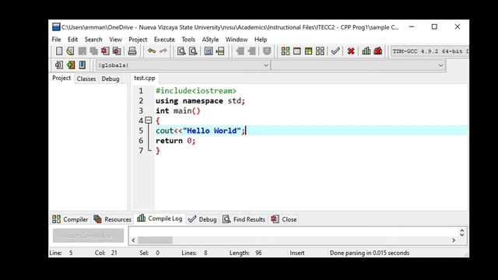Click the Find magnifier toolbar icon

[x=181, y=51]
